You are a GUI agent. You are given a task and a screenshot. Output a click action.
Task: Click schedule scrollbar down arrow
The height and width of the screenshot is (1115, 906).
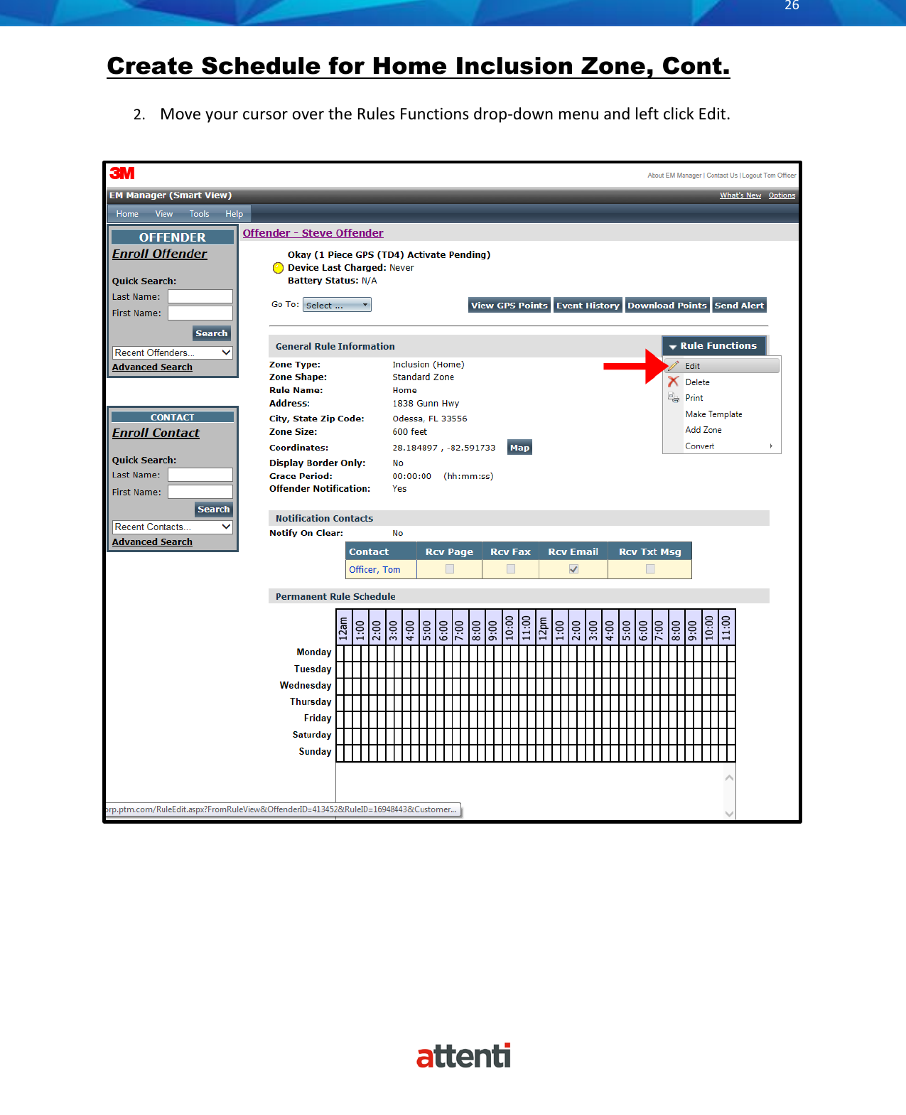[x=729, y=814]
